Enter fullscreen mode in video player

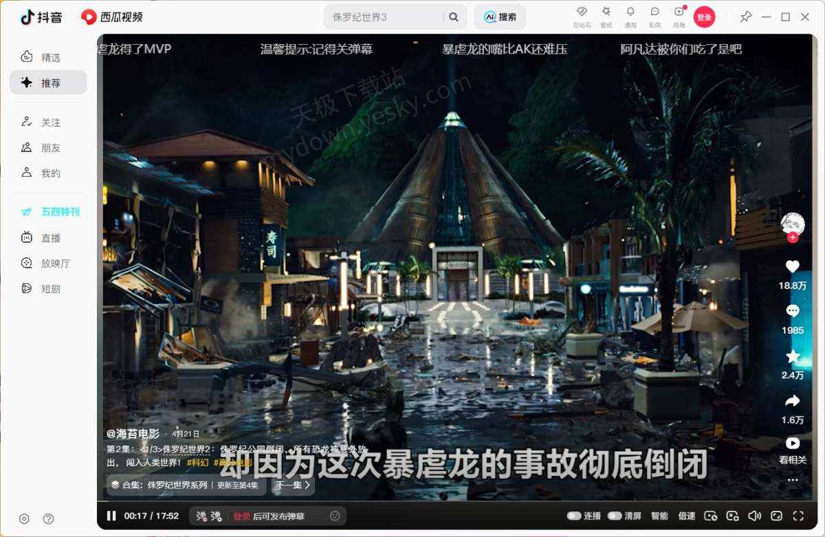[798, 516]
